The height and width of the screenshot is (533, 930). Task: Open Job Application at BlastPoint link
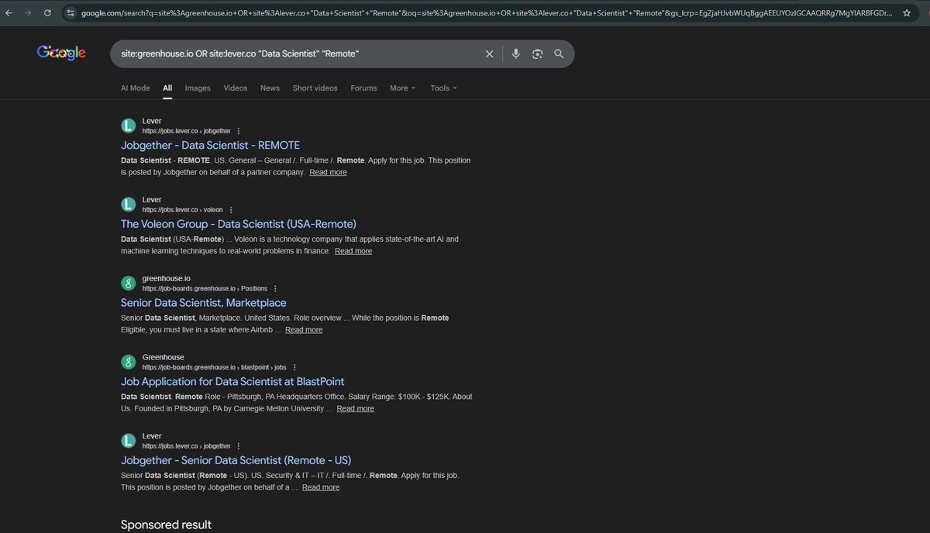pyautogui.click(x=232, y=381)
